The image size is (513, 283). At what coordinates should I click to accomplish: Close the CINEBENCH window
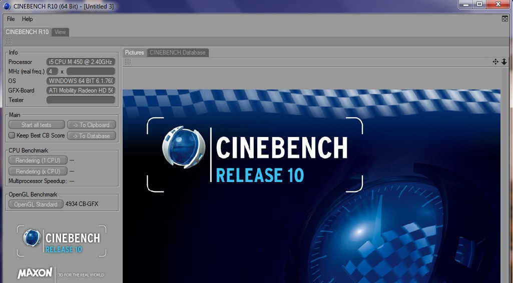[498, 4]
